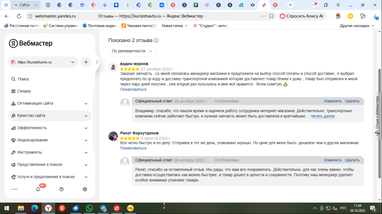Click Изменить on the first official answer
Screen dimensions: 382x214
(332, 101)
